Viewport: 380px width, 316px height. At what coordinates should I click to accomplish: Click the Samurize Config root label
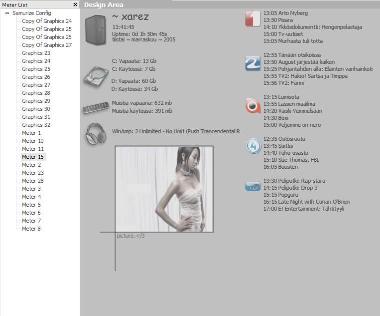31,13
